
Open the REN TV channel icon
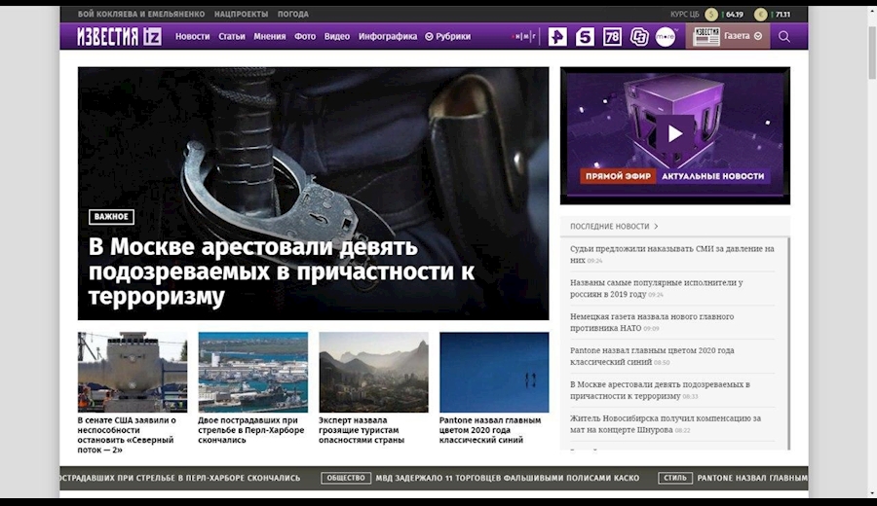[556, 37]
